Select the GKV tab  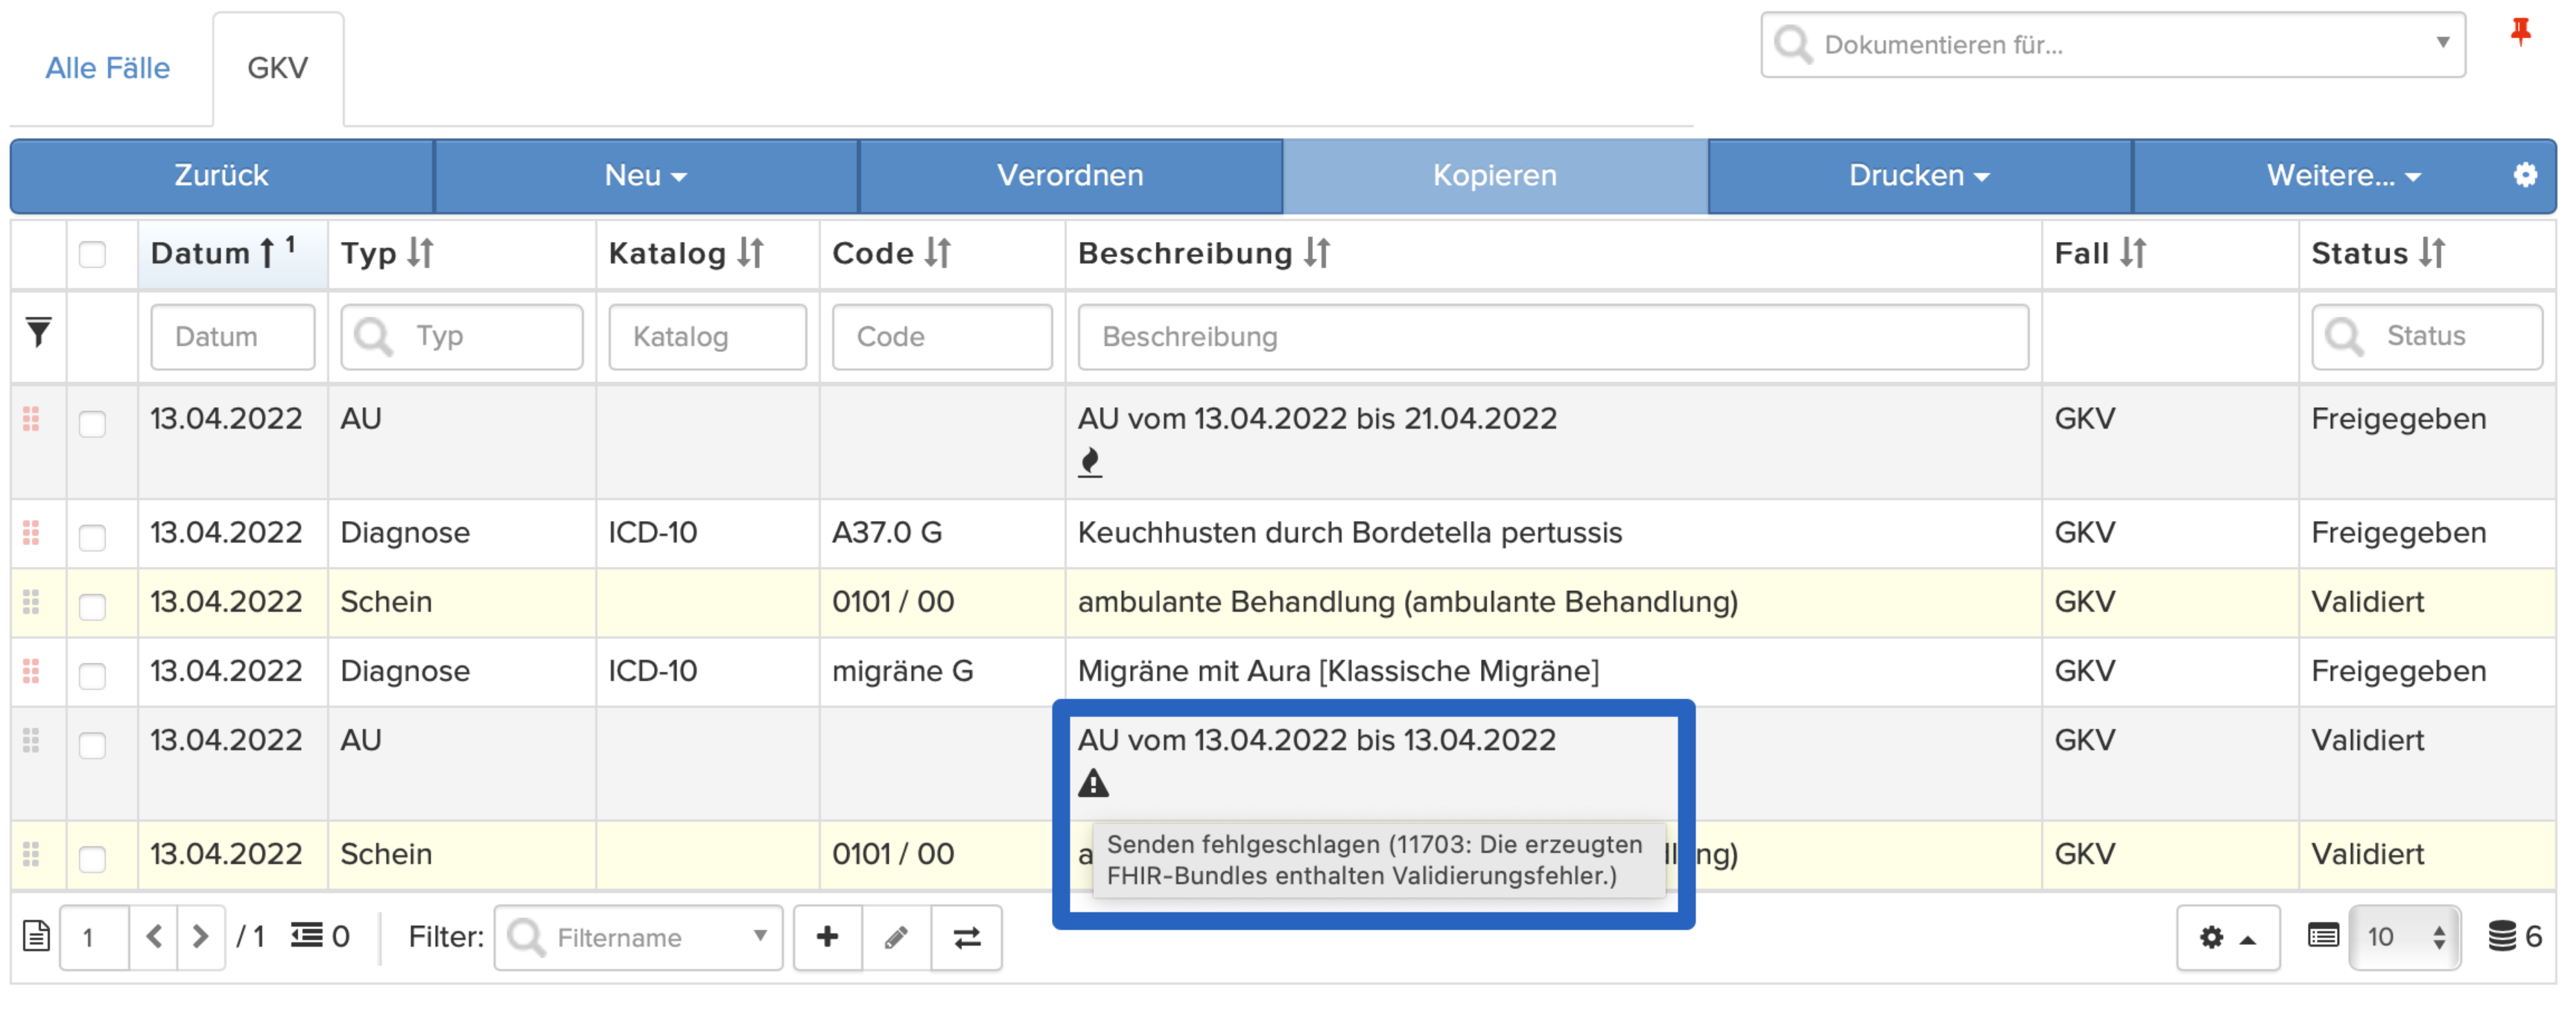(278, 68)
